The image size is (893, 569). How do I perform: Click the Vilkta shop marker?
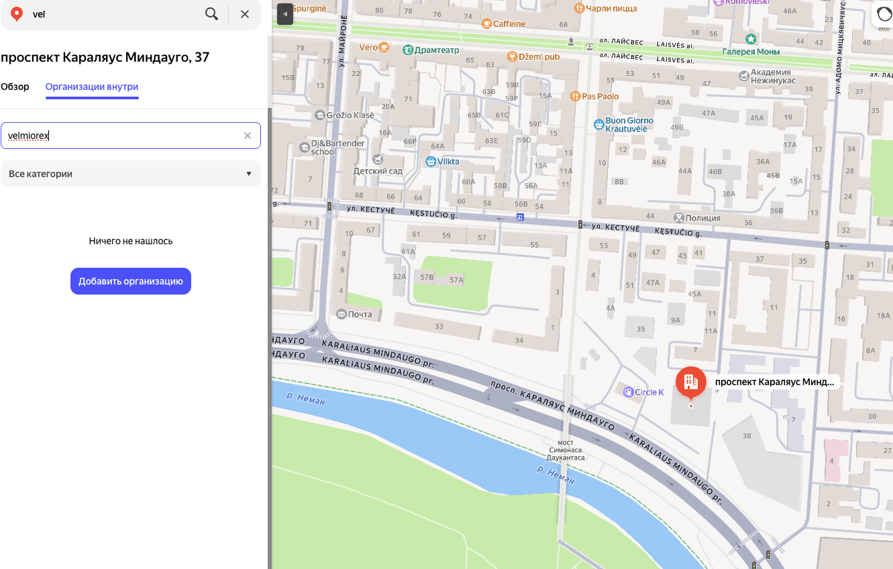431,162
